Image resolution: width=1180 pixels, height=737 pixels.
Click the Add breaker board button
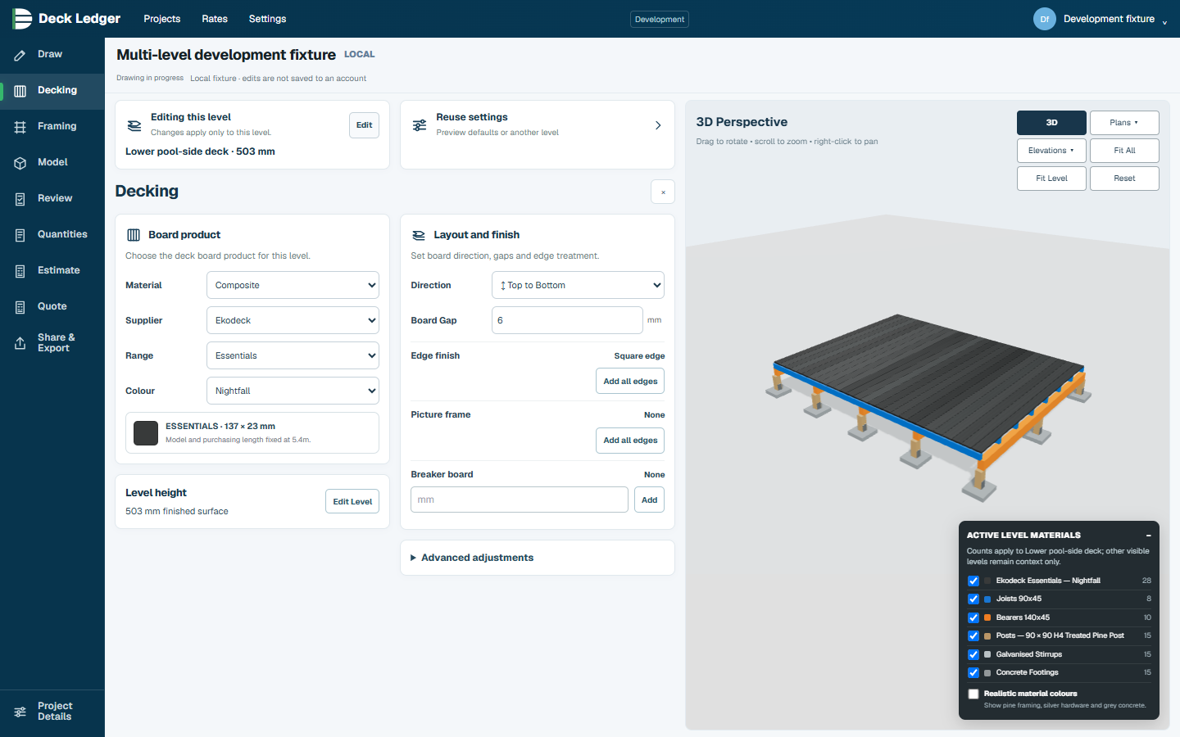pos(649,500)
